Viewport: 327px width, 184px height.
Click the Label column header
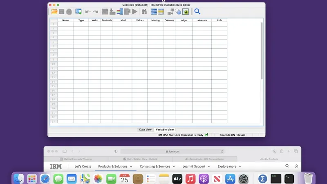coord(123,20)
